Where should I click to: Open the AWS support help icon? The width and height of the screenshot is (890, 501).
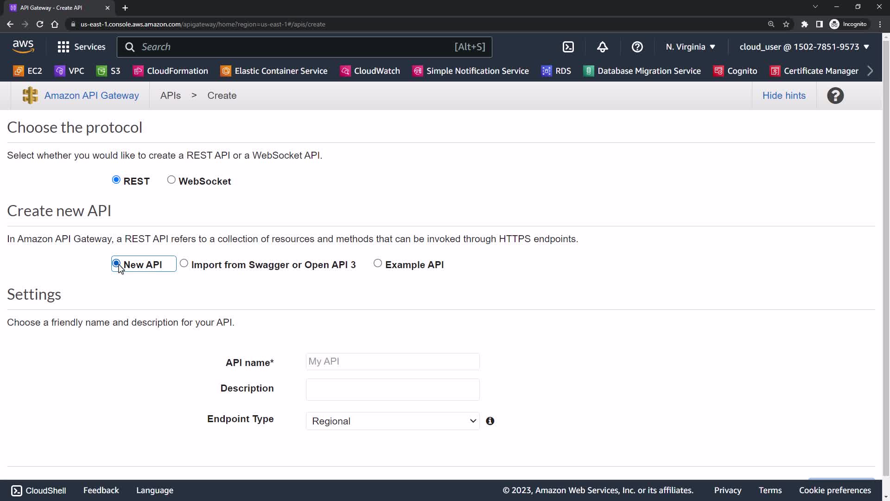pyautogui.click(x=637, y=47)
